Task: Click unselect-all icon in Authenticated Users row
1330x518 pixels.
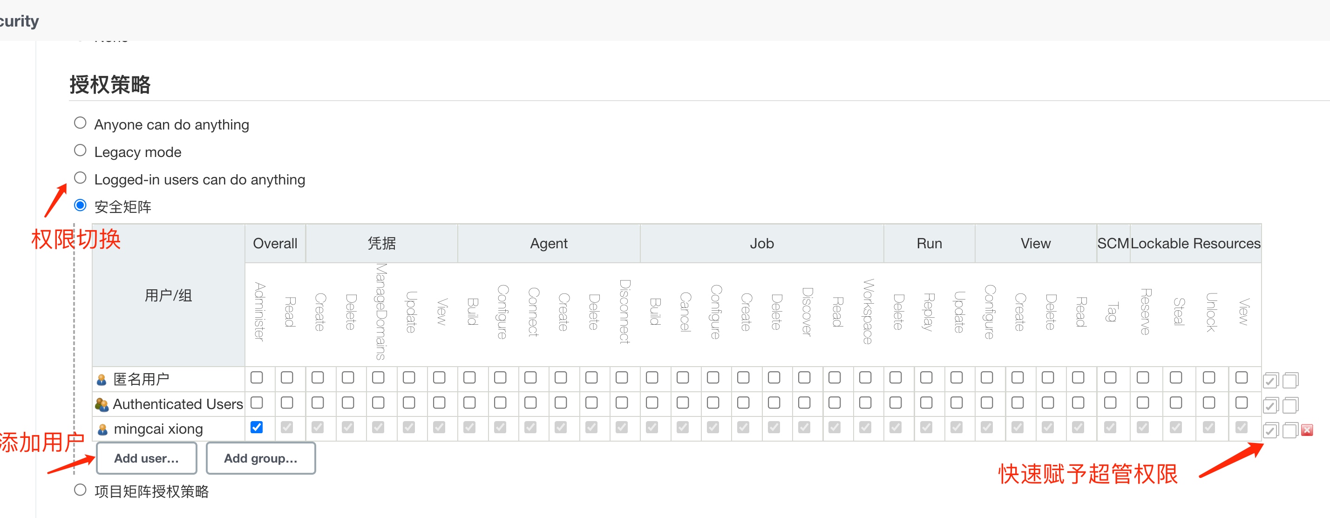Action: point(1290,405)
